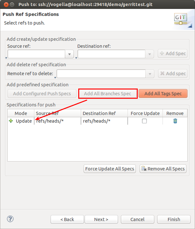Click the Mode column header

(x=21, y=113)
